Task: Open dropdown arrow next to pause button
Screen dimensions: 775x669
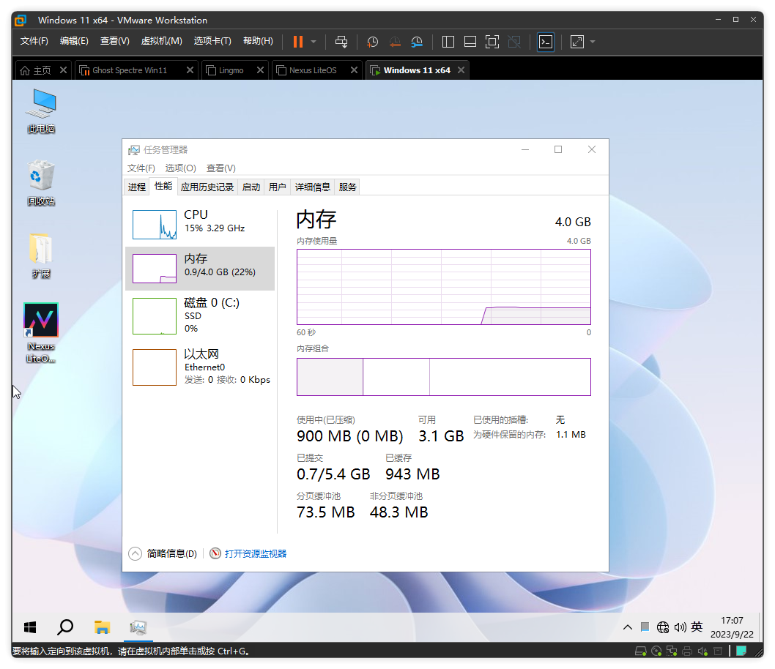Action: pyautogui.click(x=314, y=42)
